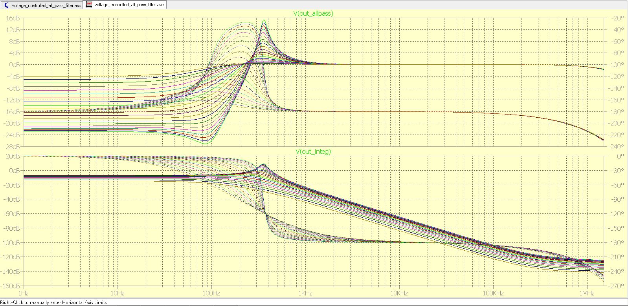Image resolution: width=628 pixels, height=306 pixels.
Task: Click the -4dB magnitude axis label
Action: (13, 76)
